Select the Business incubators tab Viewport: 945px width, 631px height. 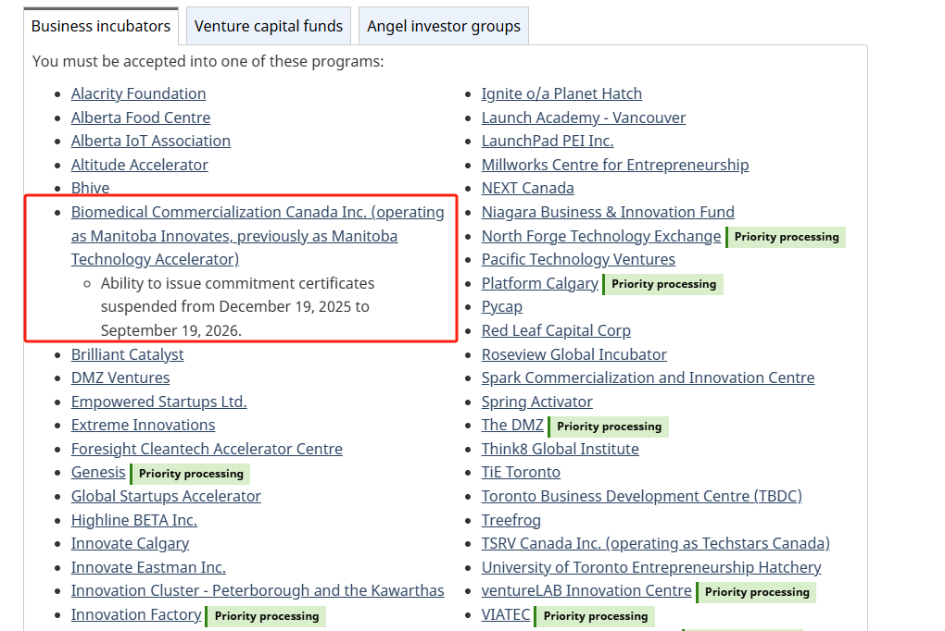pos(101,26)
